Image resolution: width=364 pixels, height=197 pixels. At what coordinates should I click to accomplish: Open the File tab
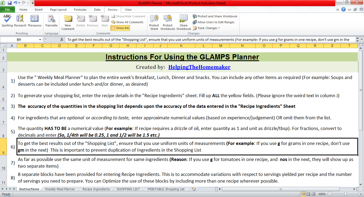[x=7, y=10]
